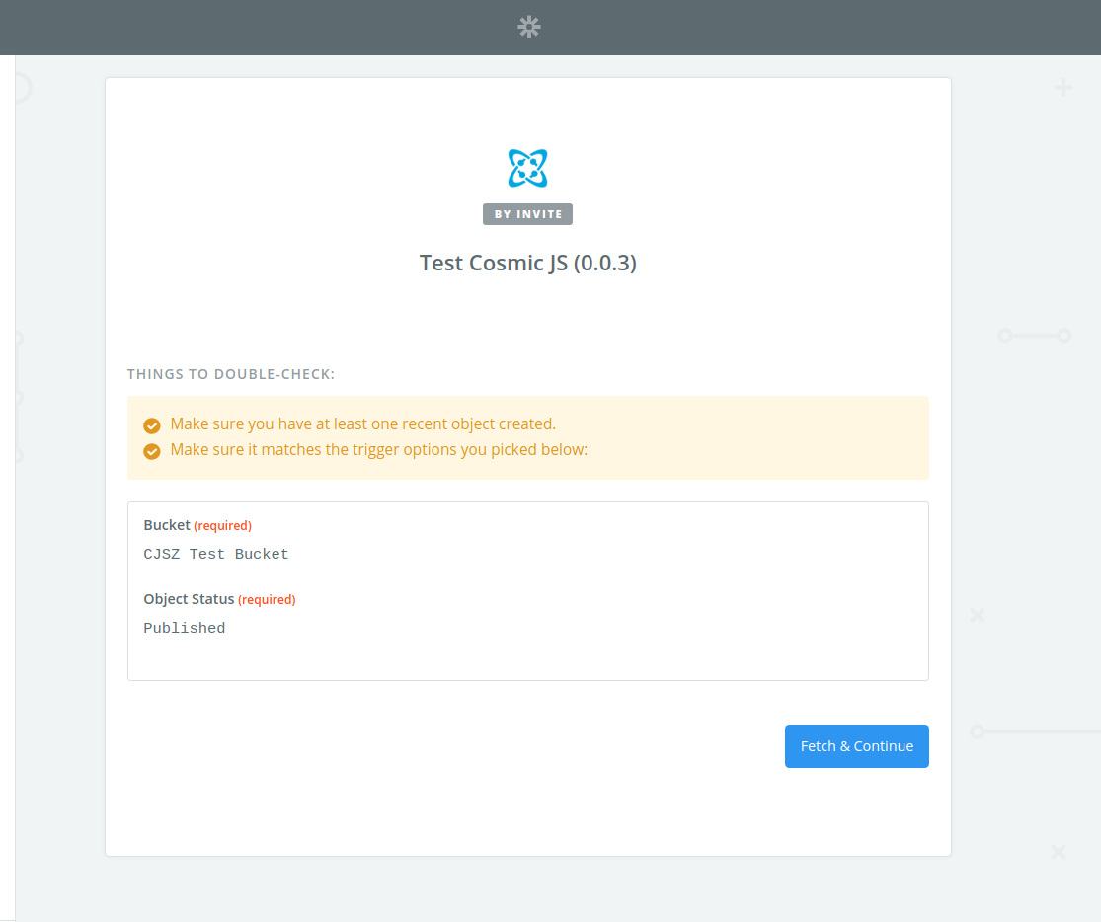Screen dimensions: 1101x922
Task: Click the THINGS TO DOUBLE-CHECK heading
Action: coord(231,375)
